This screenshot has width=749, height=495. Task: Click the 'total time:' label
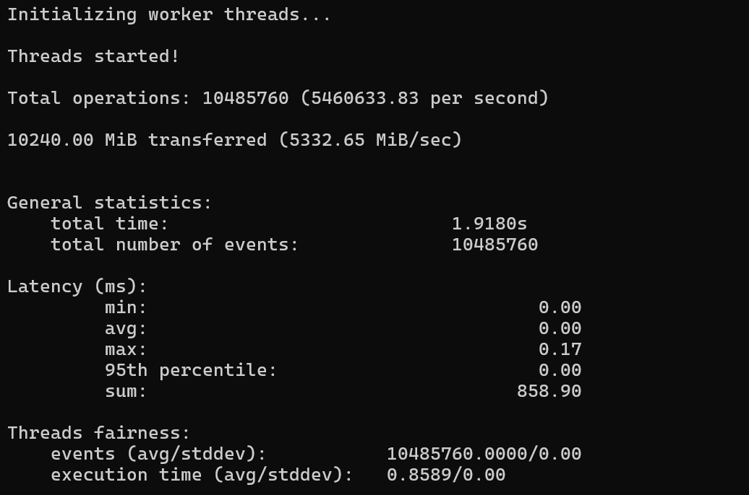click(x=110, y=224)
